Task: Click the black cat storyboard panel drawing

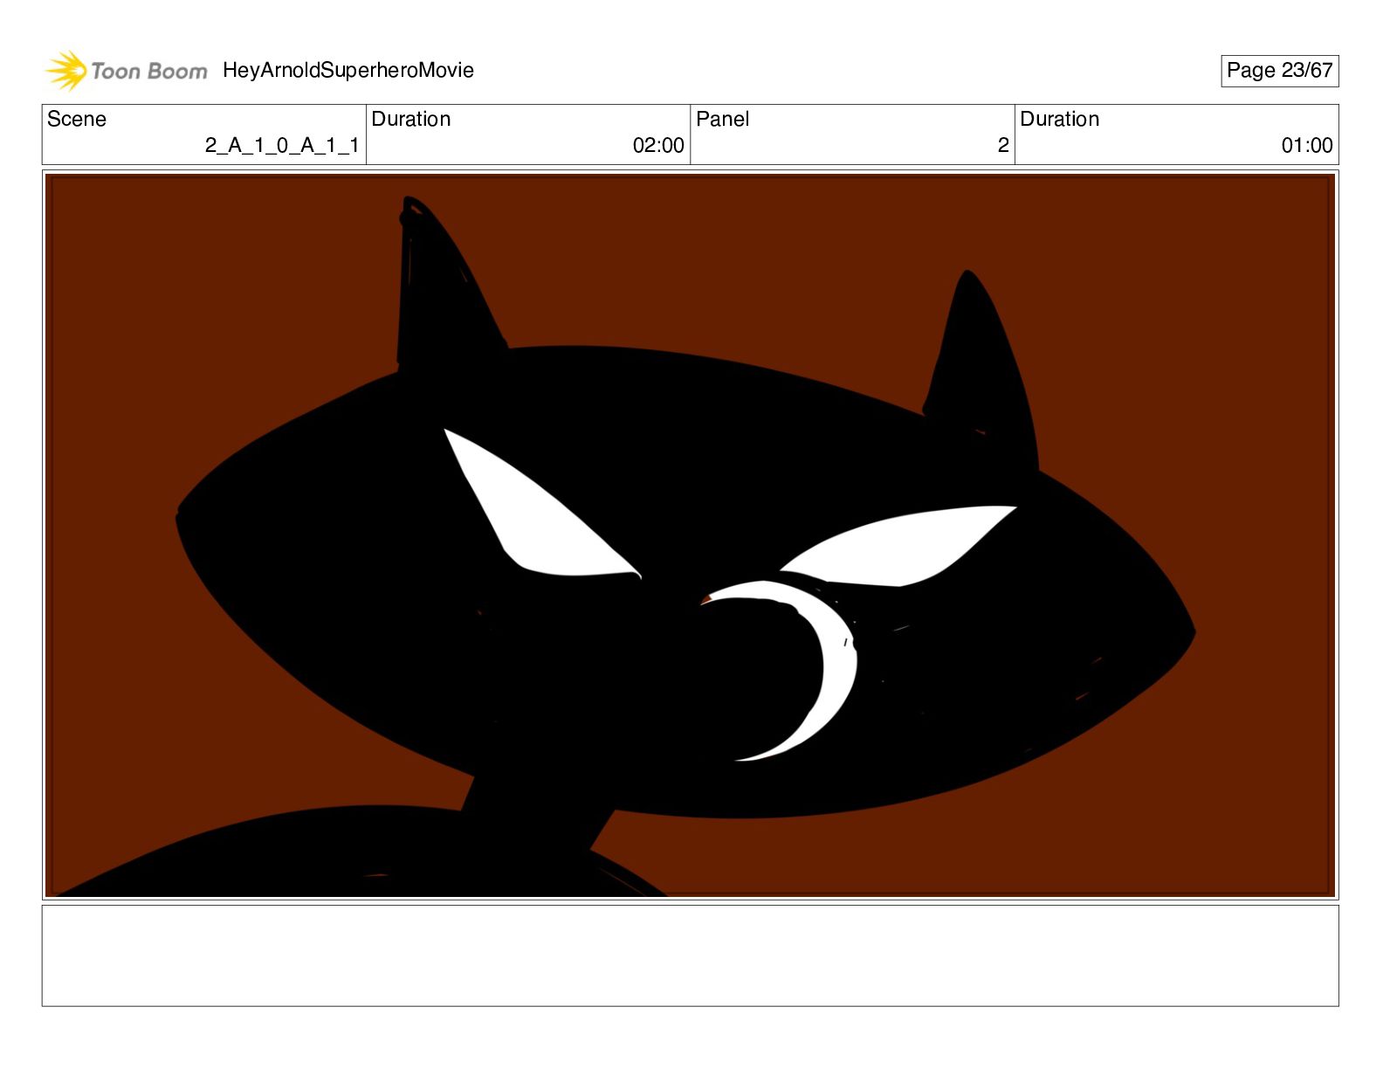Action: tap(691, 535)
